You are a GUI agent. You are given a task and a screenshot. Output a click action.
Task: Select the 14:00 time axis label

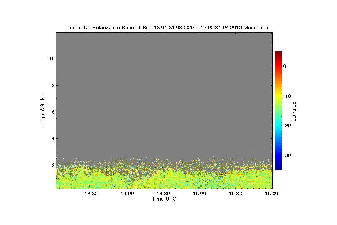[127, 193]
